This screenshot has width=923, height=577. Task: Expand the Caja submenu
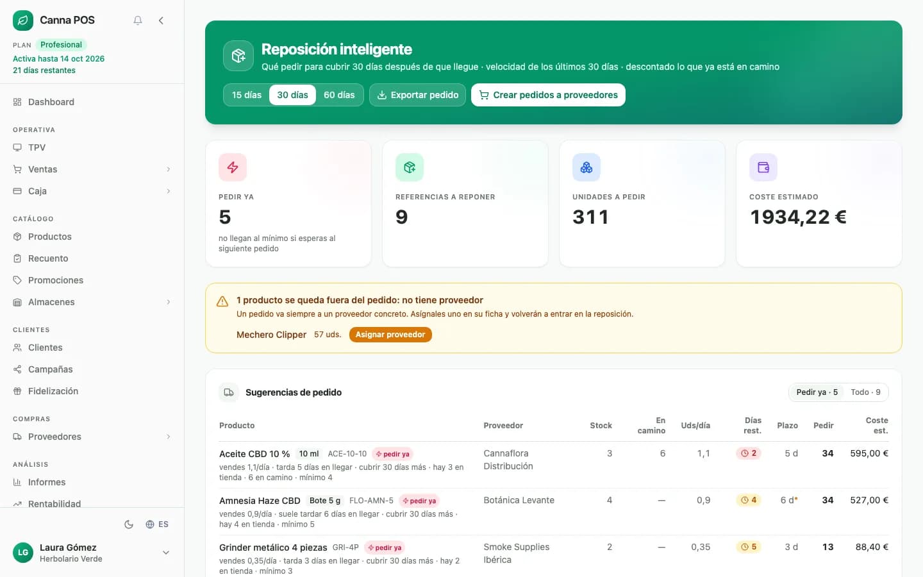[x=92, y=191]
